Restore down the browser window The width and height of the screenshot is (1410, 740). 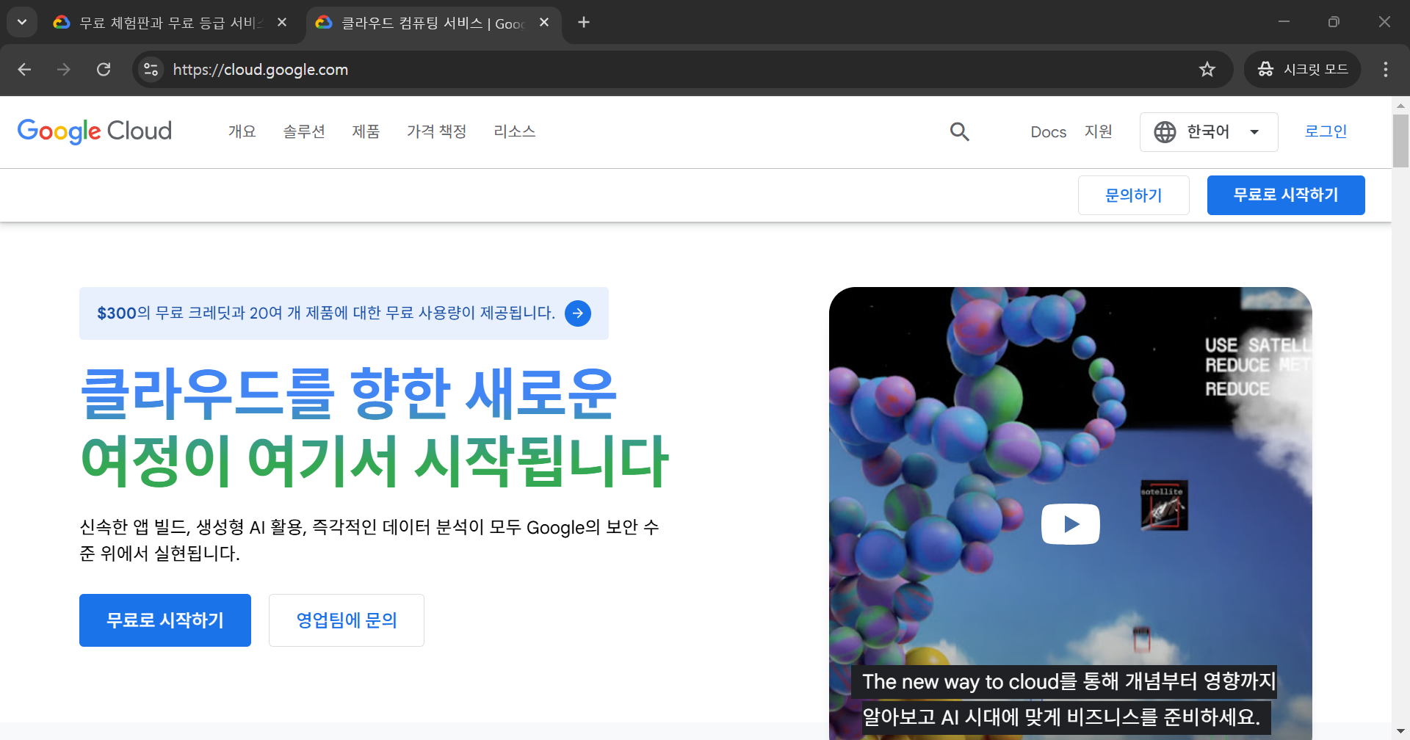coord(1334,22)
